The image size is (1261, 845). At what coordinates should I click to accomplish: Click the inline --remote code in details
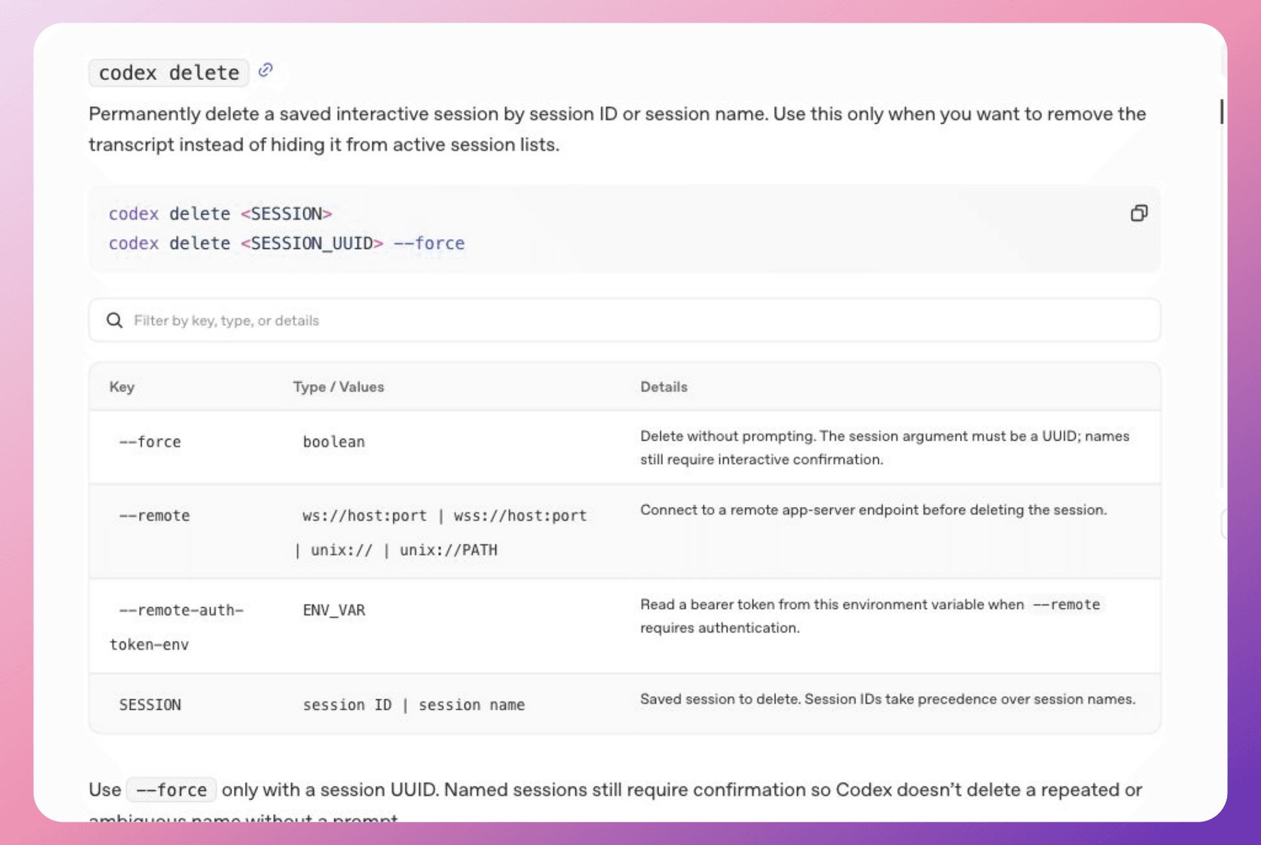pyautogui.click(x=1066, y=604)
